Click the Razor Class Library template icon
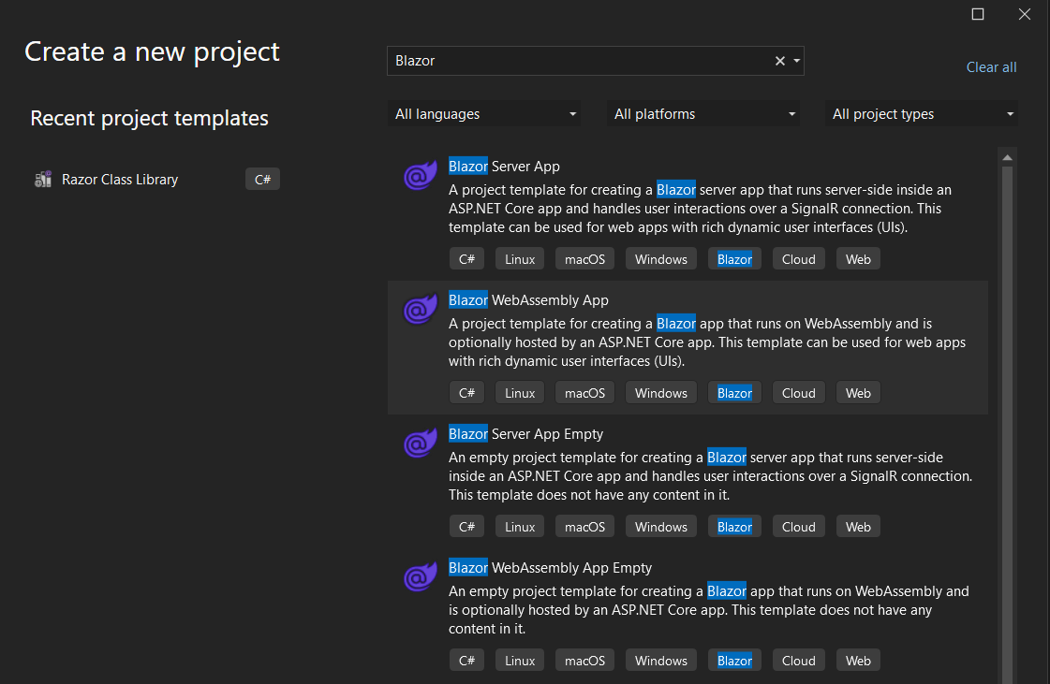This screenshot has width=1050, height=684. point(43,179)
